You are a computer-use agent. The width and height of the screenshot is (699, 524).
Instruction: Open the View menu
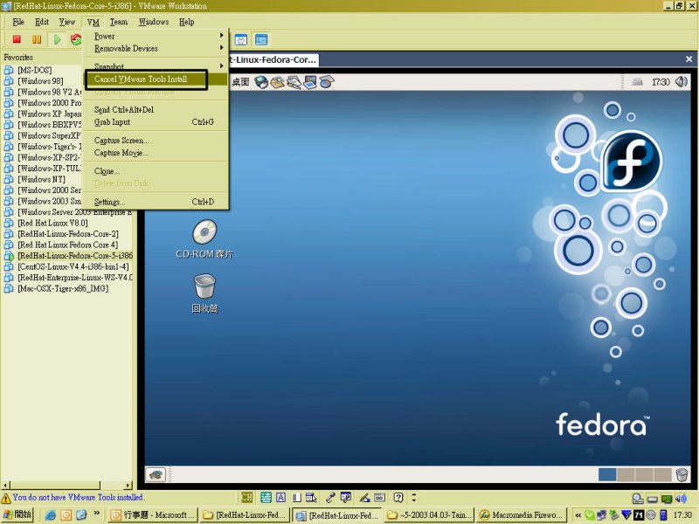tap(67, 22)
